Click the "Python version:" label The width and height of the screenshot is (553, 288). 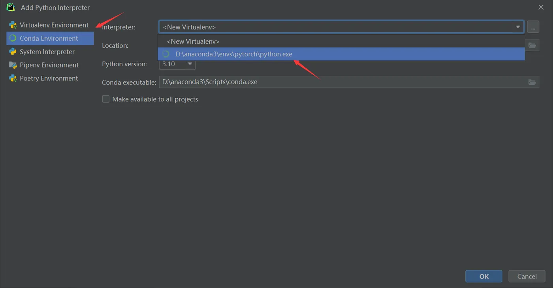[x=124, y=64]
